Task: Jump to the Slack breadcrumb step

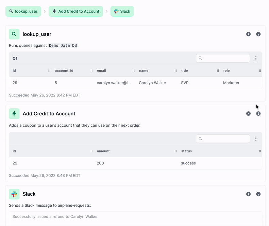Action: tap(122, 11)
